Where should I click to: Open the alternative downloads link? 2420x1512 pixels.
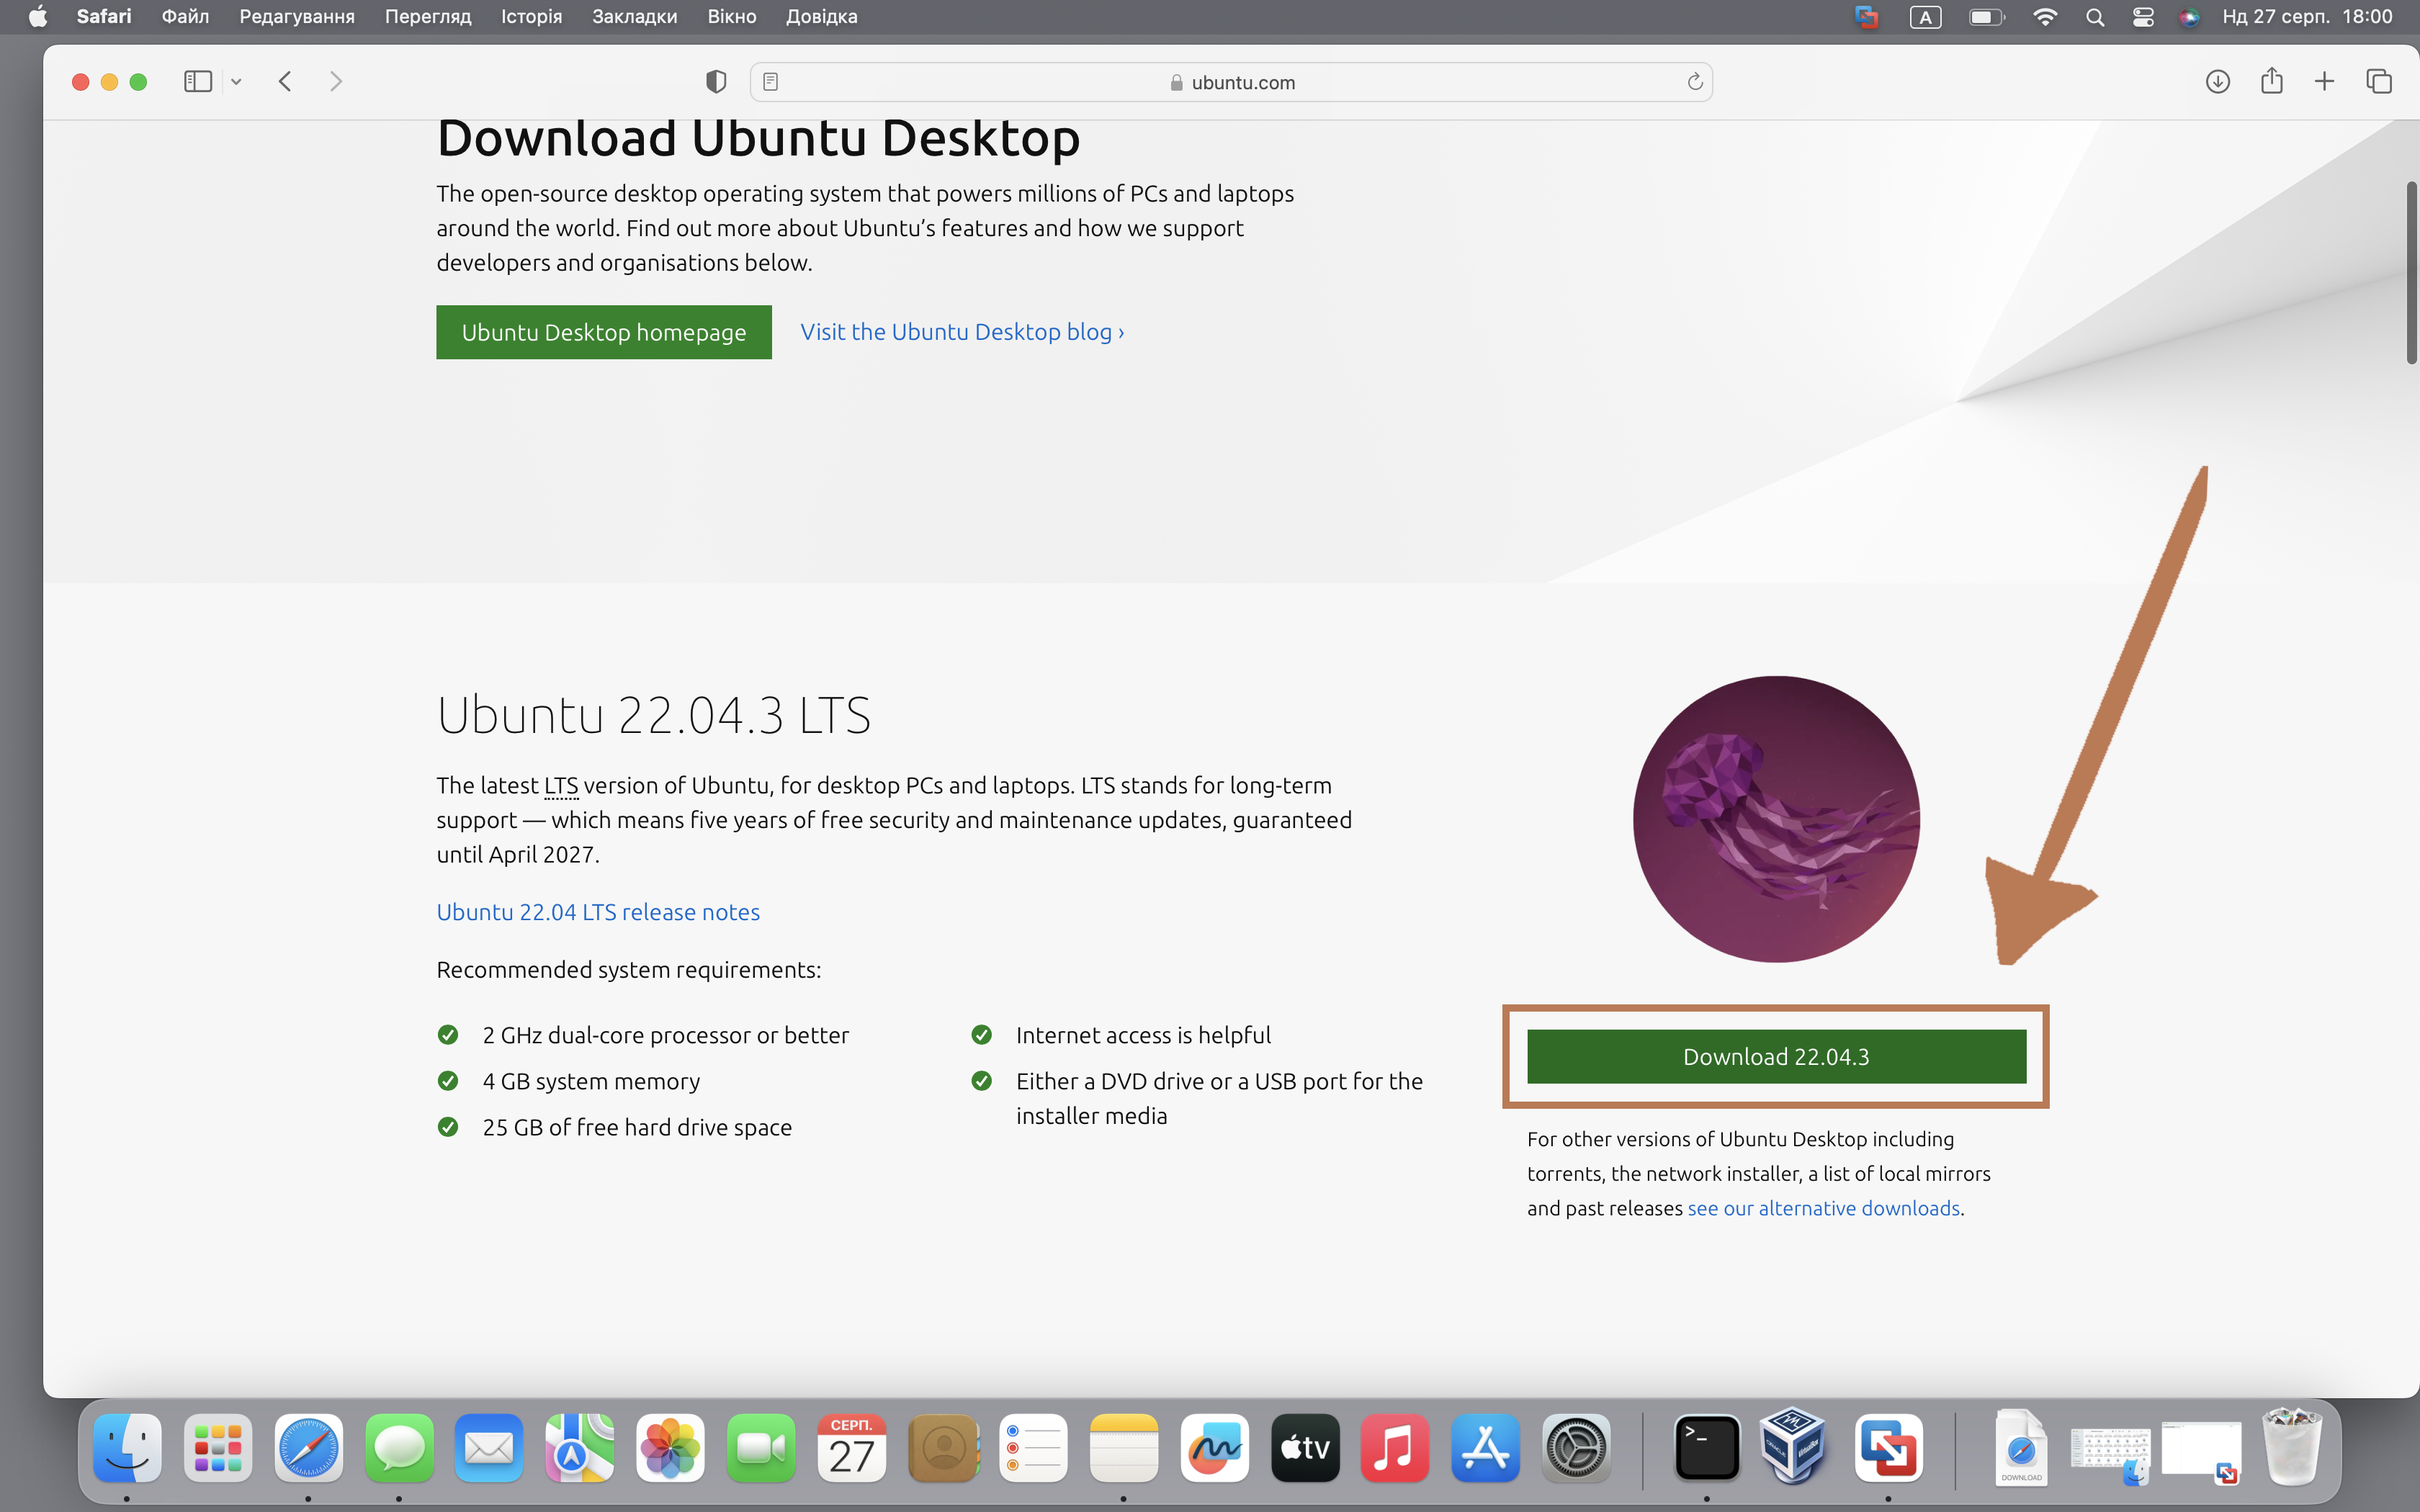[1824, 1208]
